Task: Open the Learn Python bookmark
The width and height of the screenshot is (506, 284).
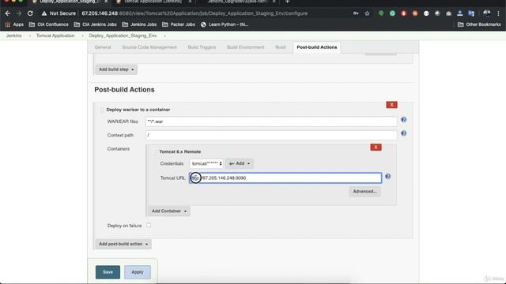Action: click(x=225, y=24)
